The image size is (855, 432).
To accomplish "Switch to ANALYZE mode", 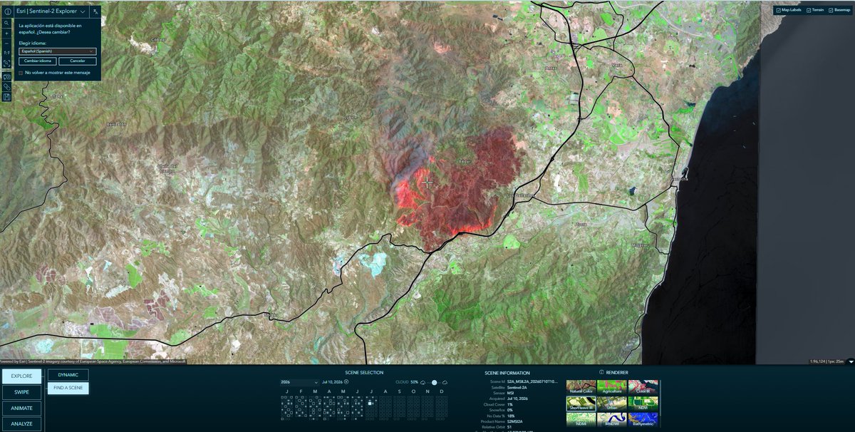I will click(21, 424).
